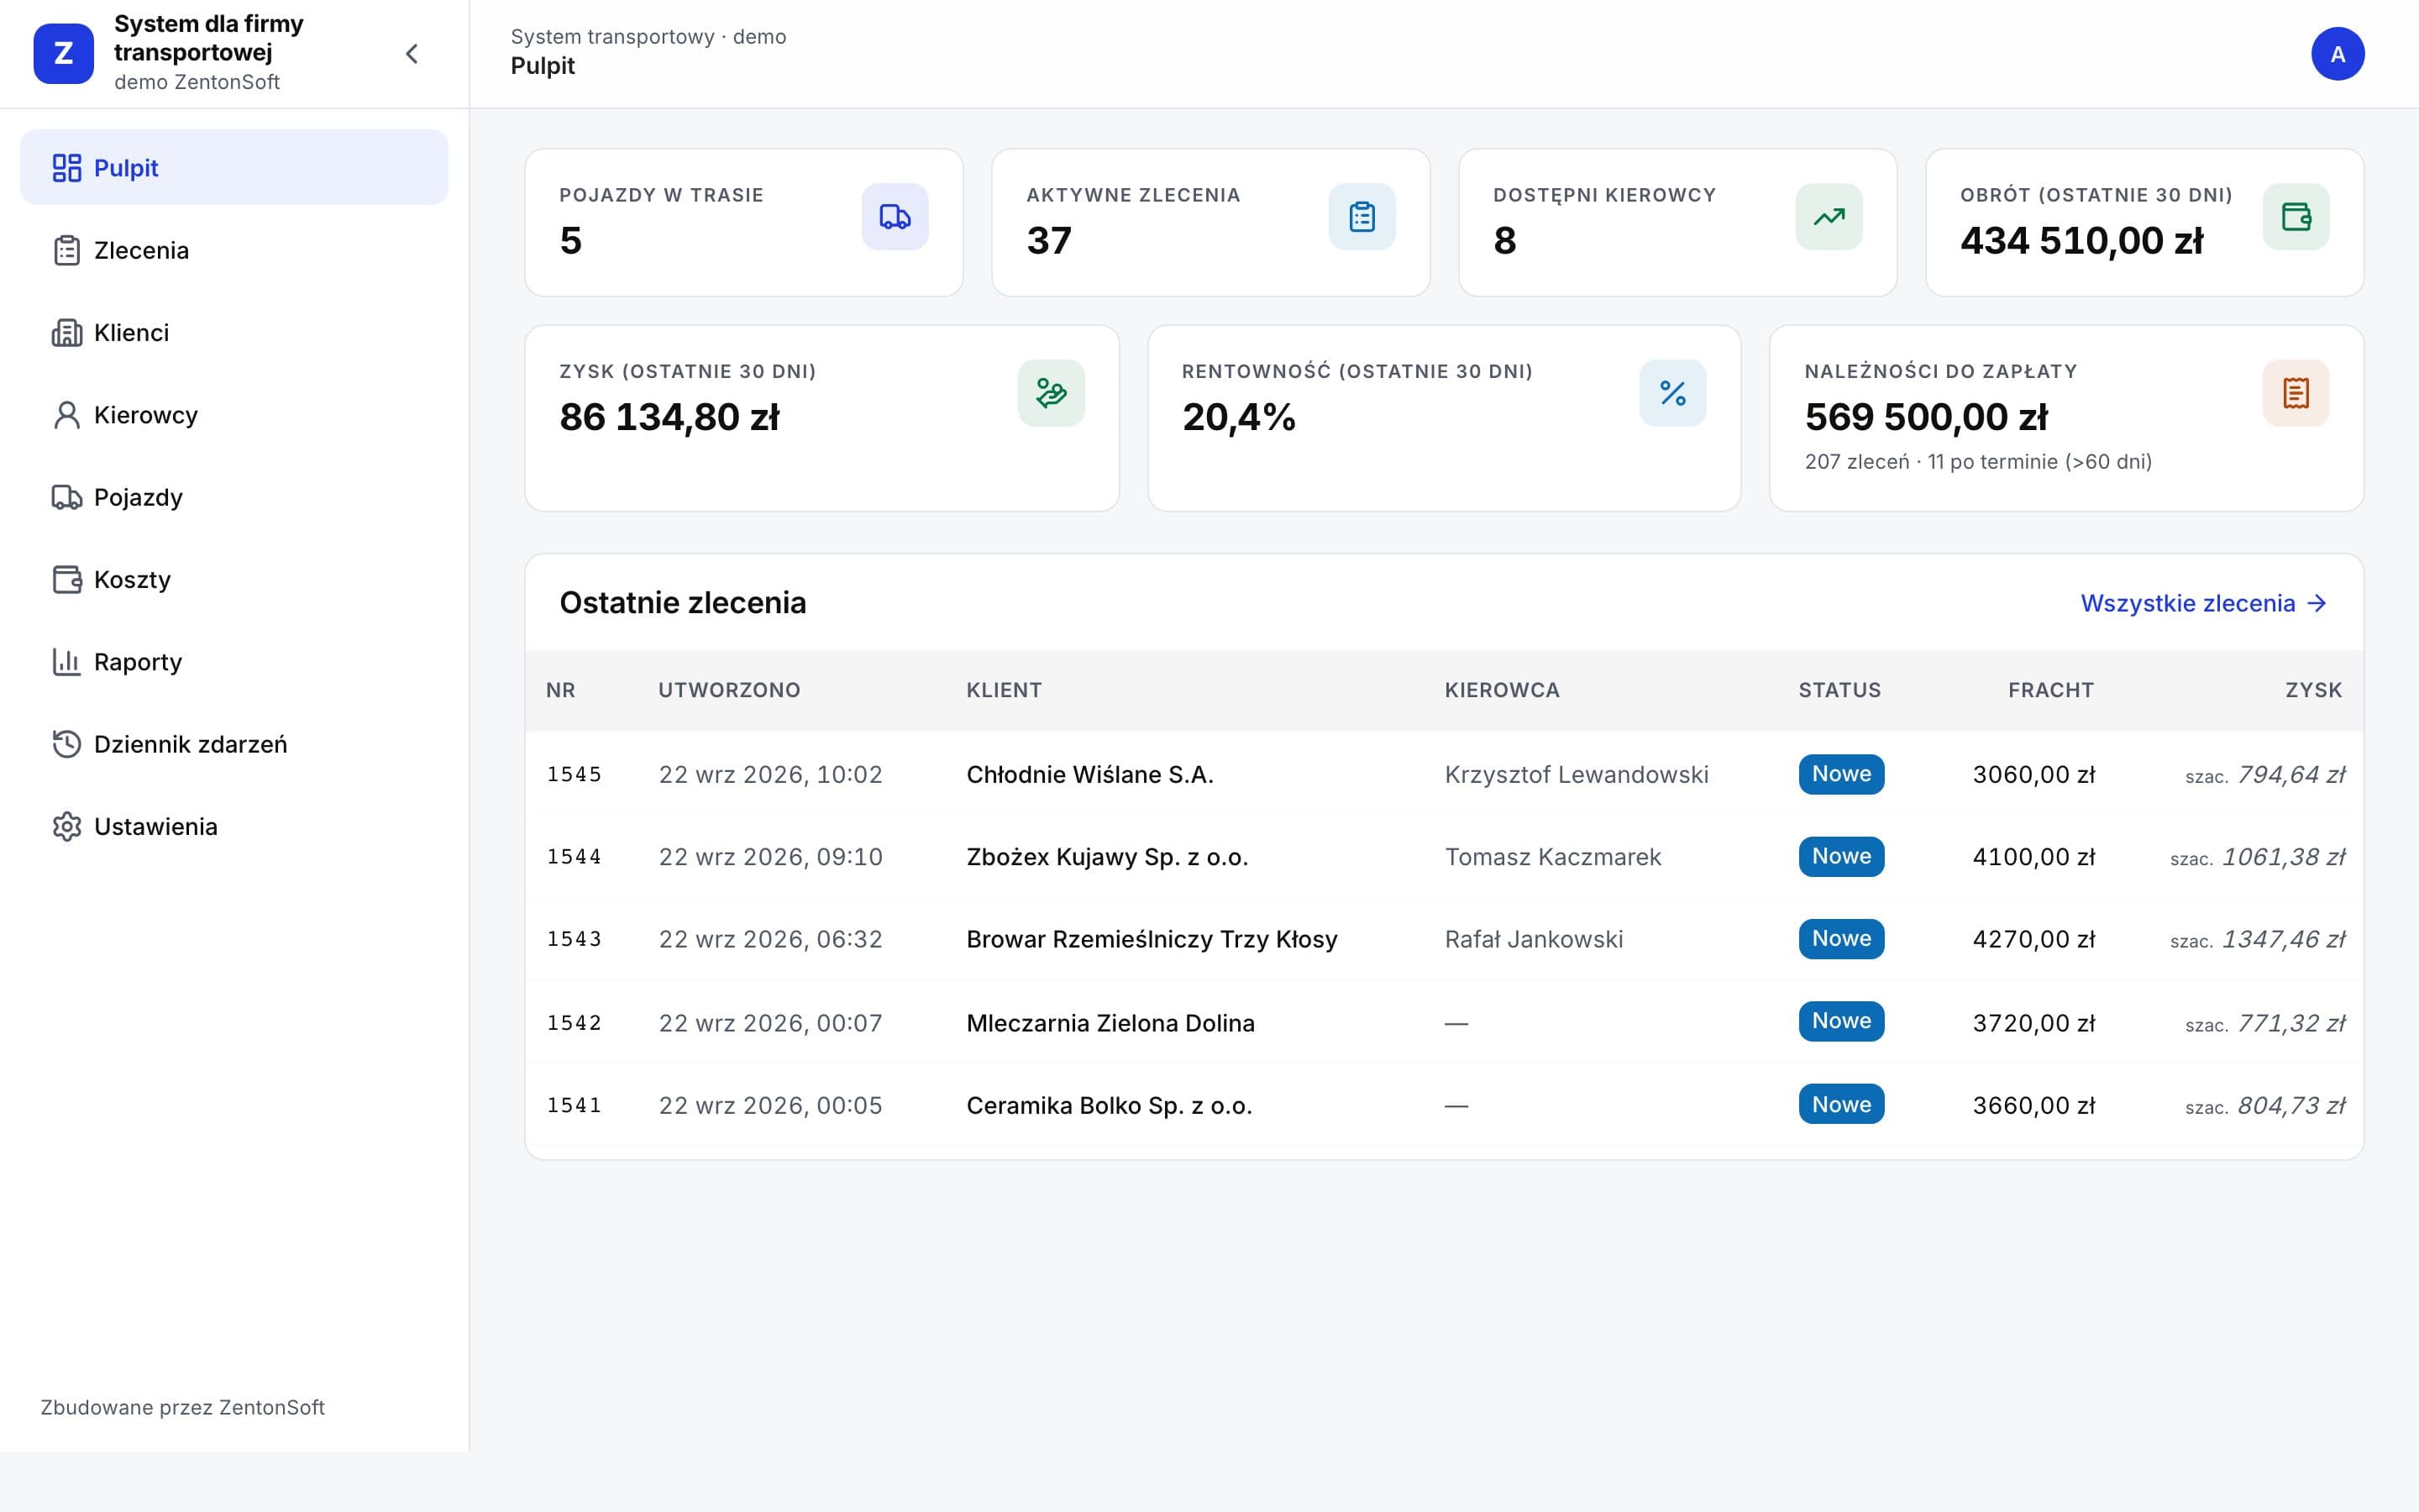Click the trend icon on Dostępni kierowcy card
Image resolution: width=2419 pixels, height=1512 pixels.
point(1829,217)
